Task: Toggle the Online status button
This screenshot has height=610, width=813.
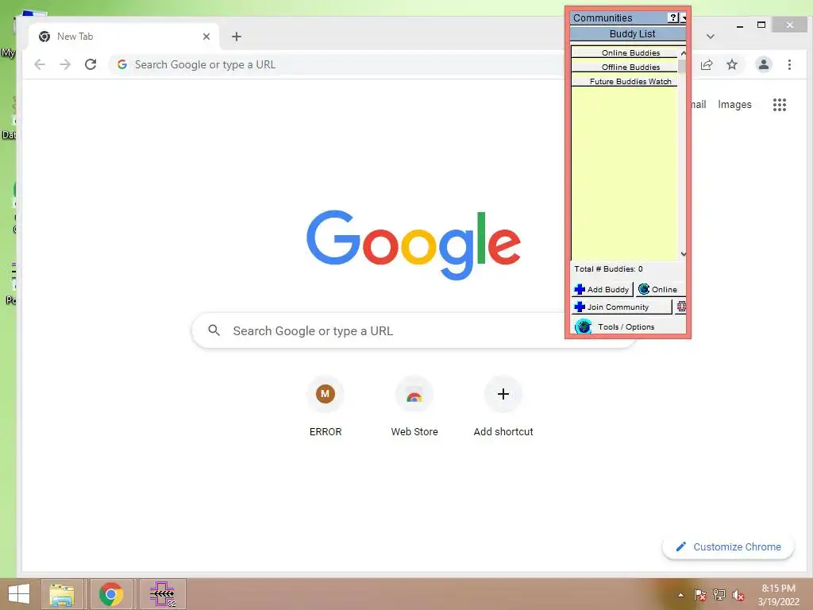Action: 660,289
